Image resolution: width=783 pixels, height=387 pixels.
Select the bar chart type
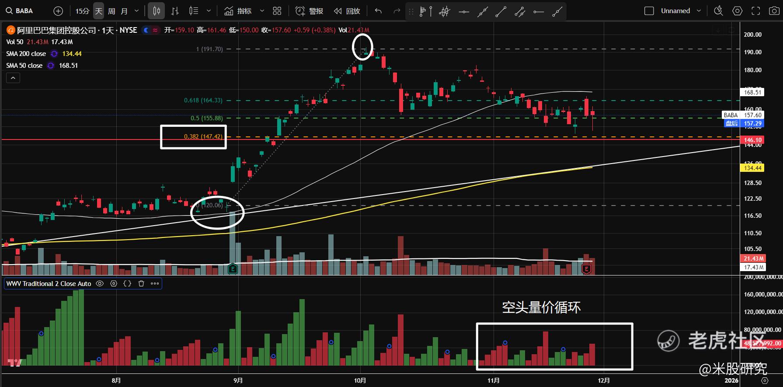point(175,11)
